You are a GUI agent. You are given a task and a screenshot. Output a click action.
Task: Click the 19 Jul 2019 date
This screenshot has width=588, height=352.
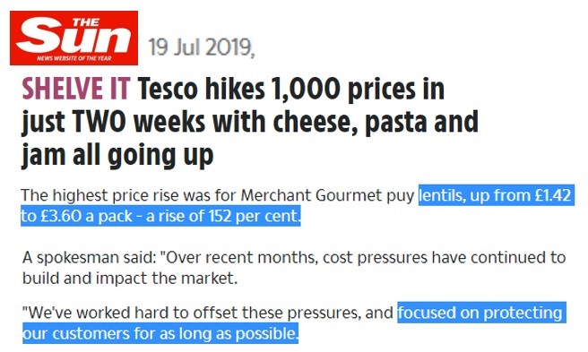coord(201,47)
